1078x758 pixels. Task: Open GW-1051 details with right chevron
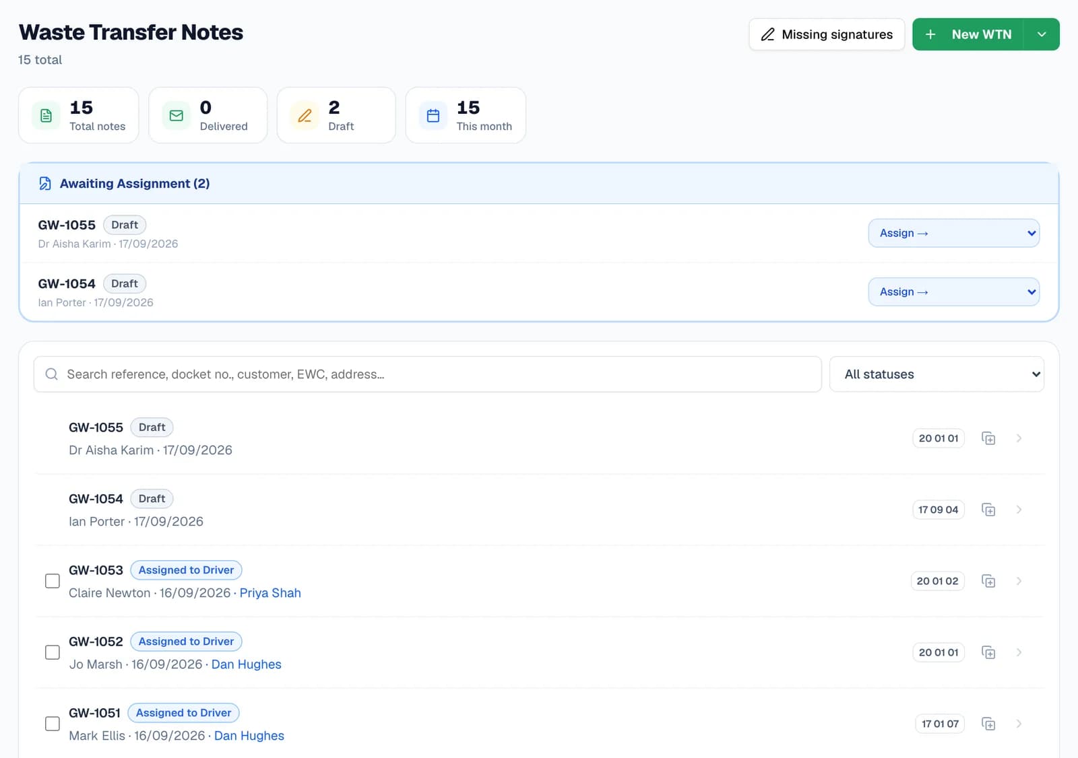[x=1019, y=724]
